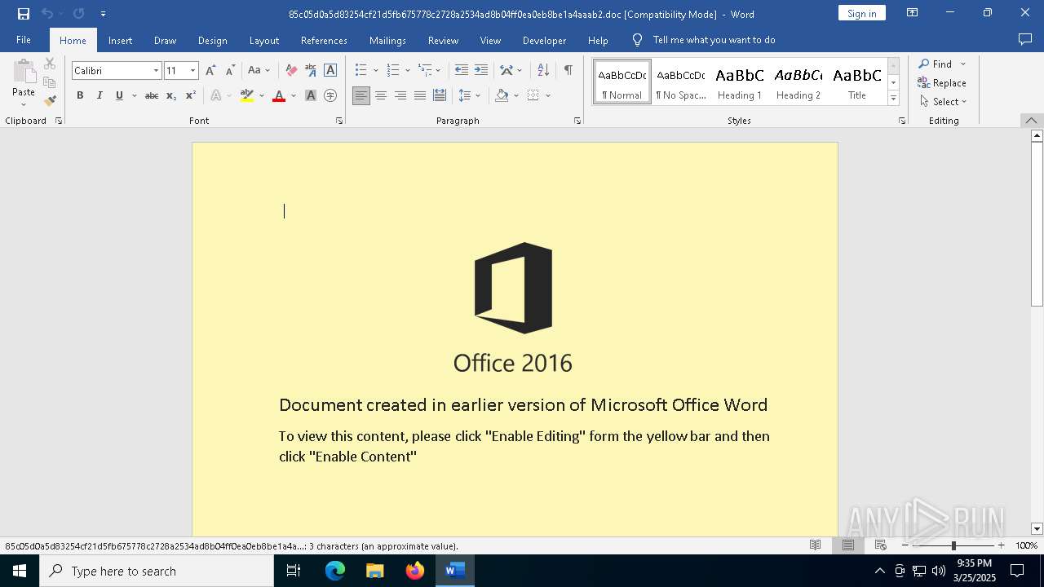Switch to the Developer tab
Viewport: 1044px width, 587px height.
tap(544, 40)
